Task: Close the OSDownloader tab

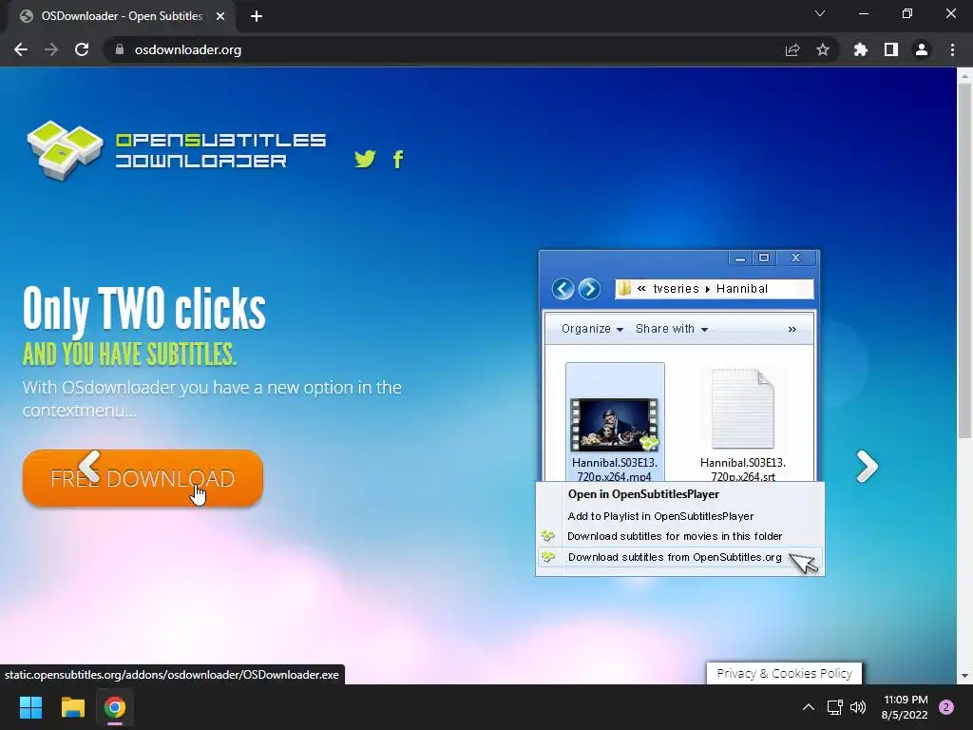Action: click(220, 16)
